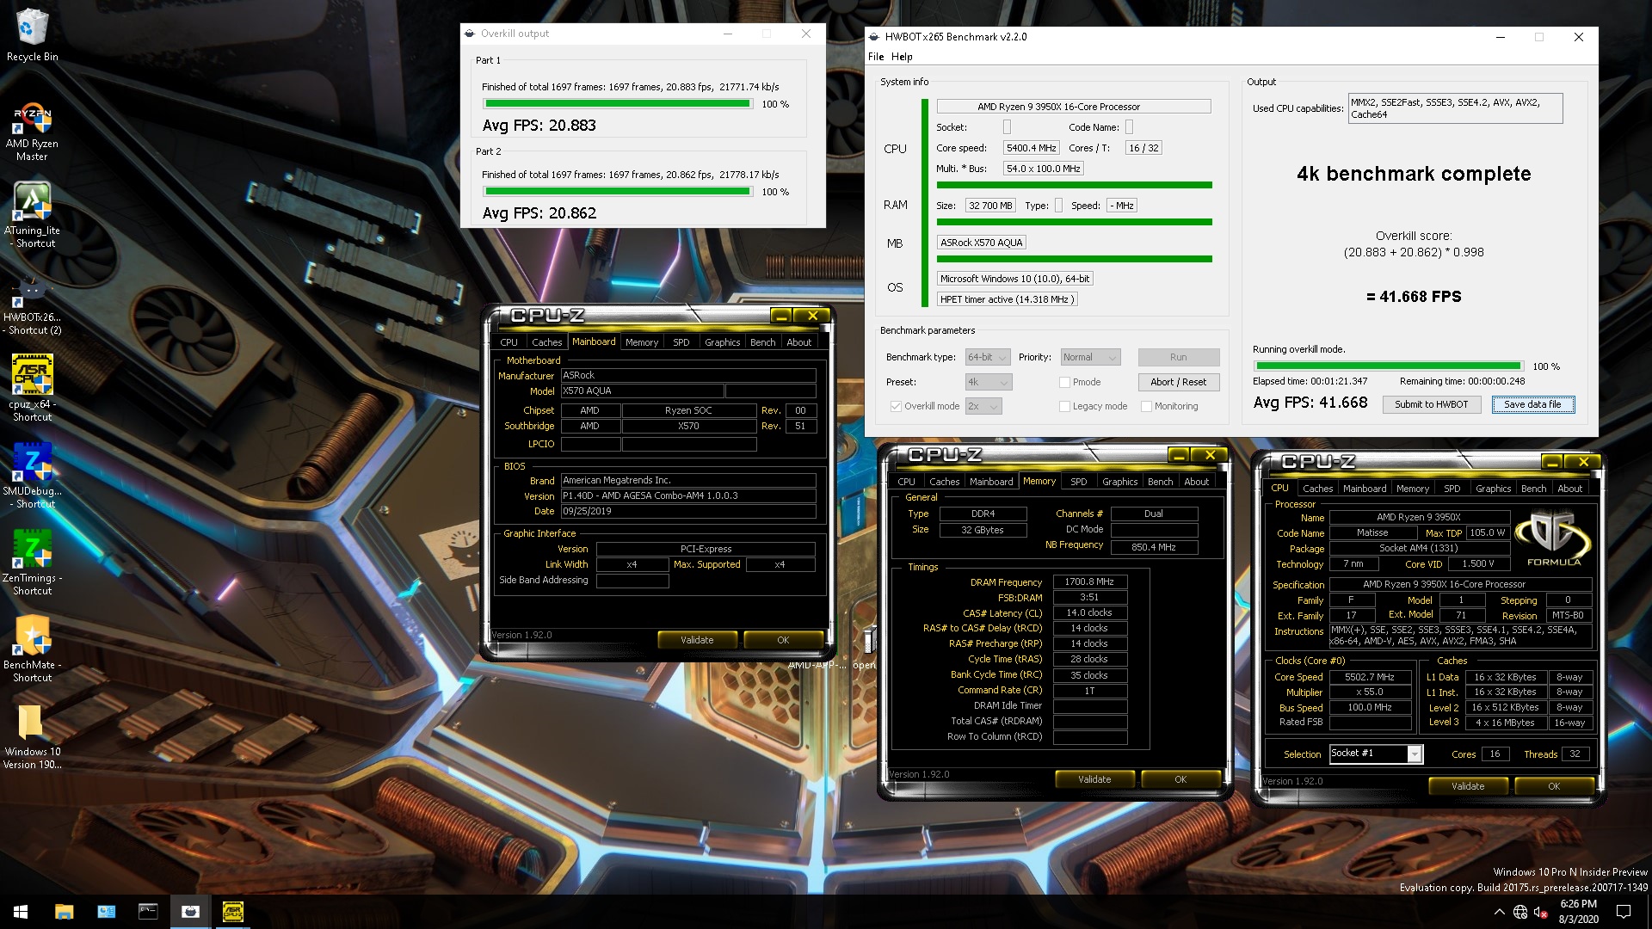Viewport: 1652px width, 929px height.
Task: Open the Preset 4k dropdown
Action: (x=988, y=382)
